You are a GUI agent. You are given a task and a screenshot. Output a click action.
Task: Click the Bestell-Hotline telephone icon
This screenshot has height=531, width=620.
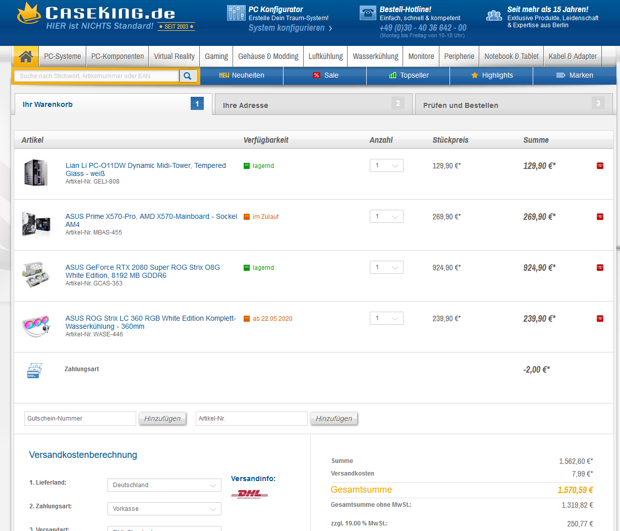368,13
